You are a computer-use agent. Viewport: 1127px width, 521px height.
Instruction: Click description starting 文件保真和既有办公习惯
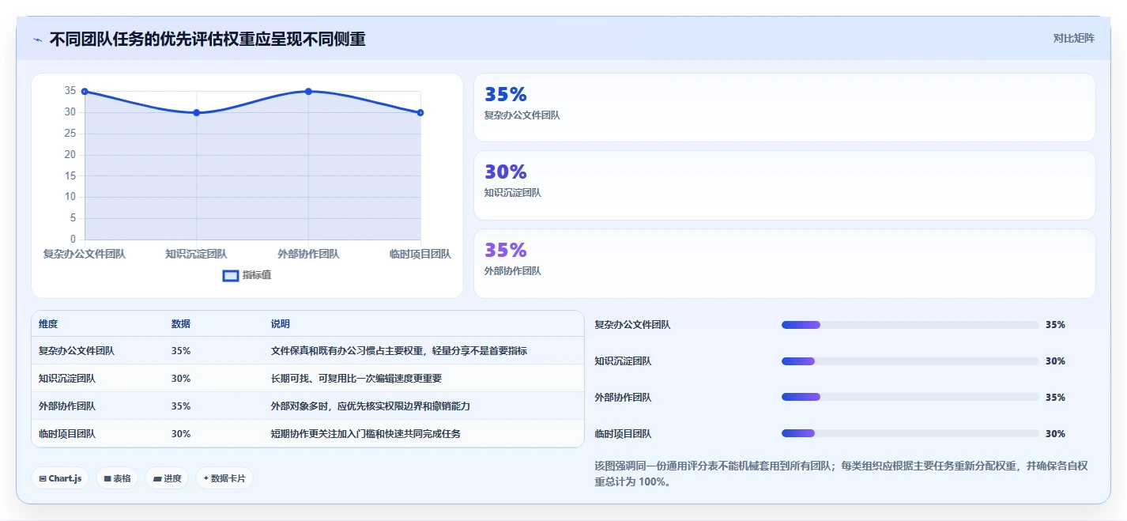(x=399, y=351)
